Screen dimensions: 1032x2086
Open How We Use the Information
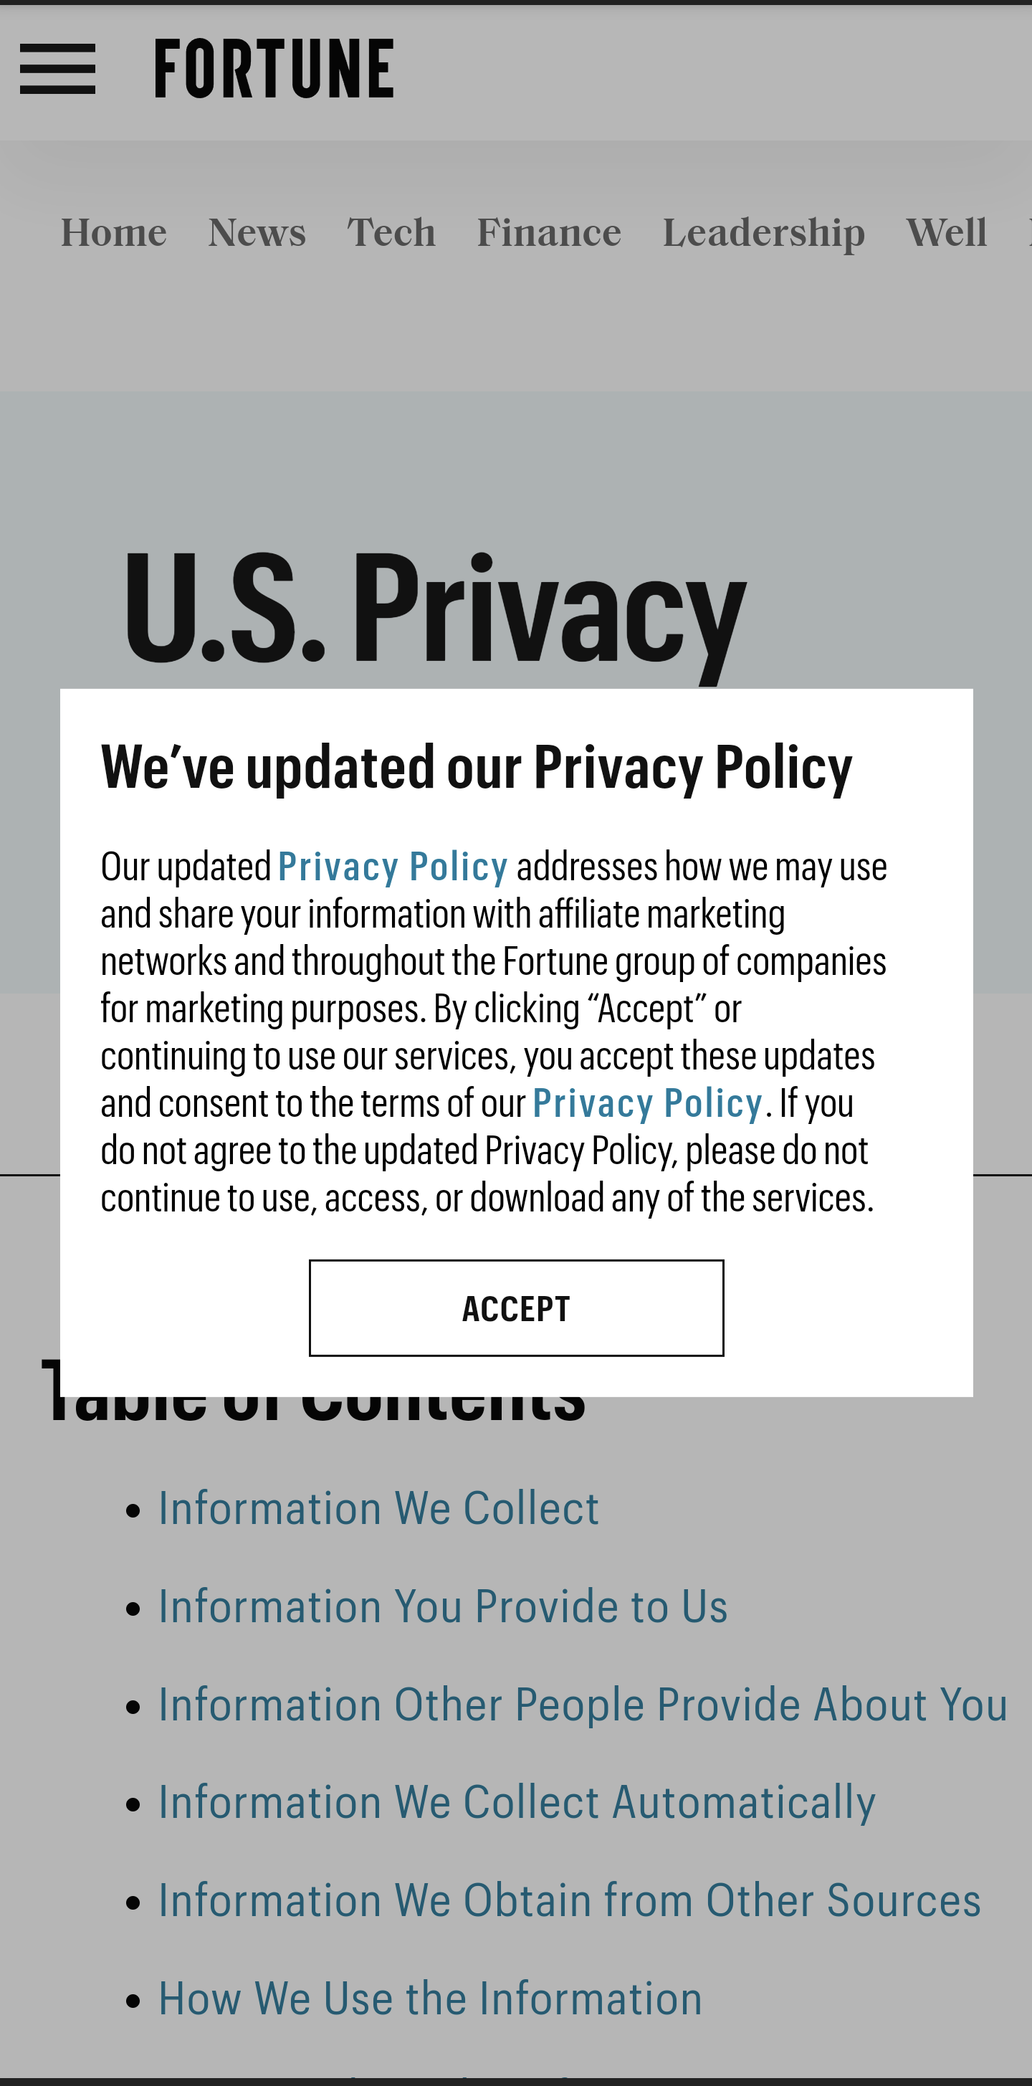point(430,1999)
